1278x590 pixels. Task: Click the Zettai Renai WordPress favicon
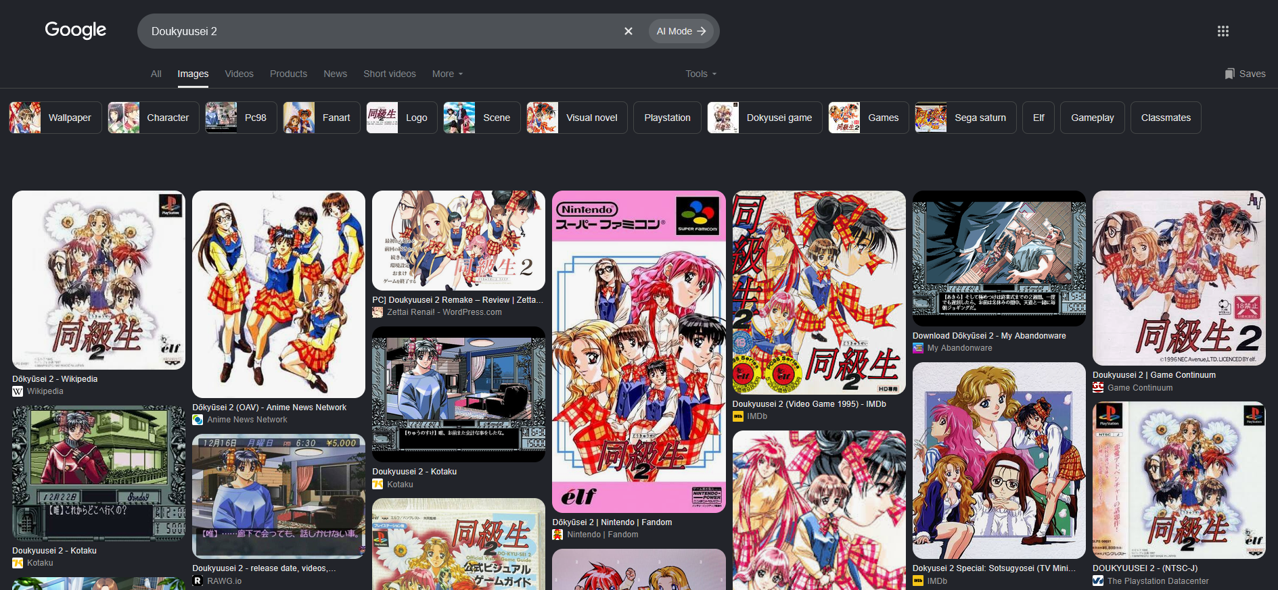(x=378, y=312)
